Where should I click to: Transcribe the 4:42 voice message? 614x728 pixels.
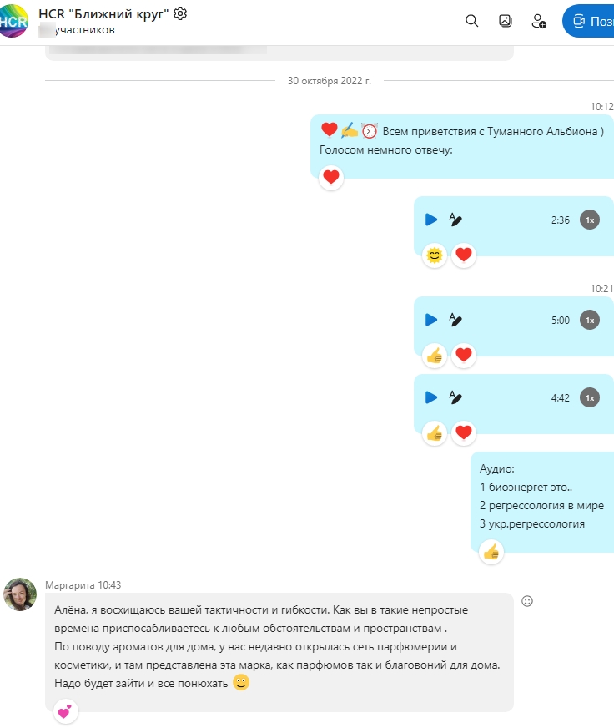pos(455,397)
